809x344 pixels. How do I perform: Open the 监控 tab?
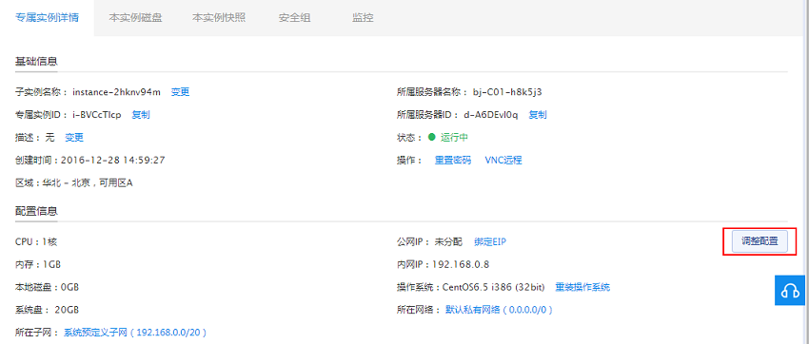[363, 17]
